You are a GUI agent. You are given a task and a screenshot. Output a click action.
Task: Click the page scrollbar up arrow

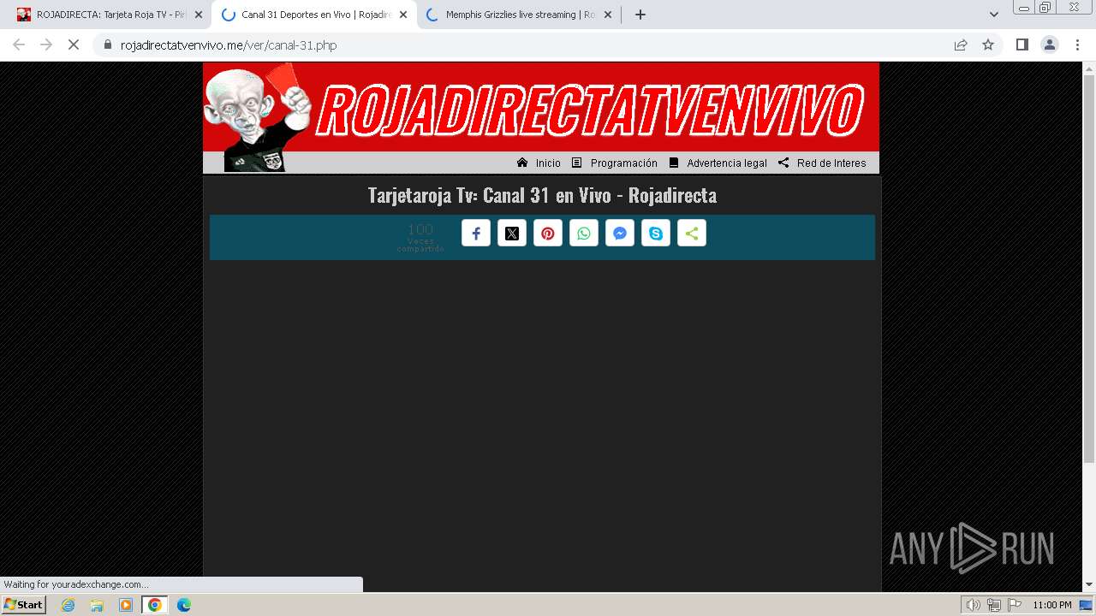pyautogui.click(x=1089, y=68)
